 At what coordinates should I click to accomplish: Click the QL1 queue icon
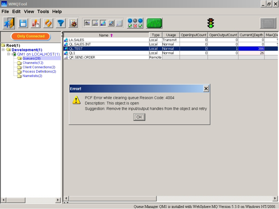point(66,53)
